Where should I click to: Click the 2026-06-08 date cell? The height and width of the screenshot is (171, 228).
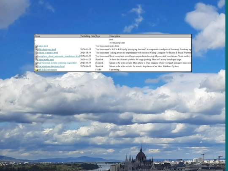pyautogui.click(x=85, y=63)
